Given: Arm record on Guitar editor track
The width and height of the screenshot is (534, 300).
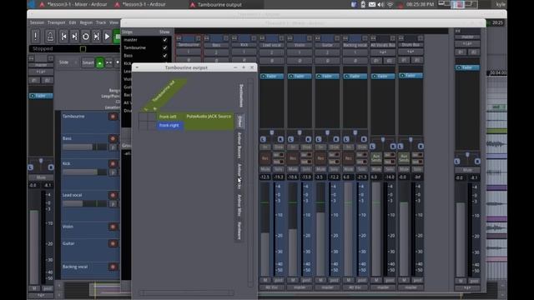Looking at the screenshot, I should pyautogui.click(x=113, y=243).
